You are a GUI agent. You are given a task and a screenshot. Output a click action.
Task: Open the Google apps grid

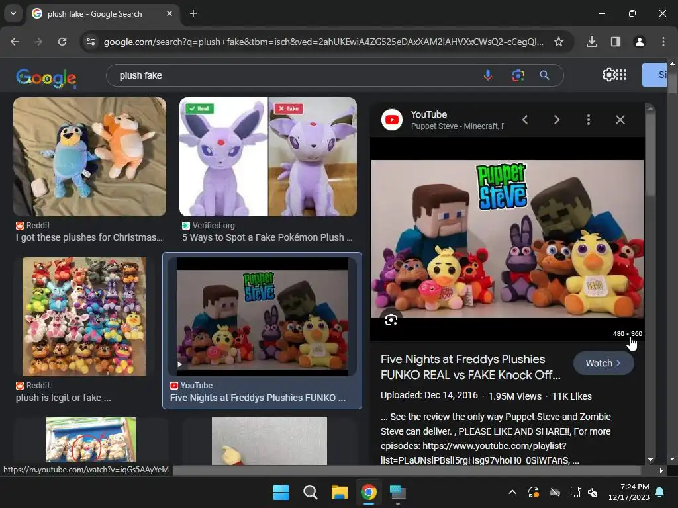(x=621, y=75)
